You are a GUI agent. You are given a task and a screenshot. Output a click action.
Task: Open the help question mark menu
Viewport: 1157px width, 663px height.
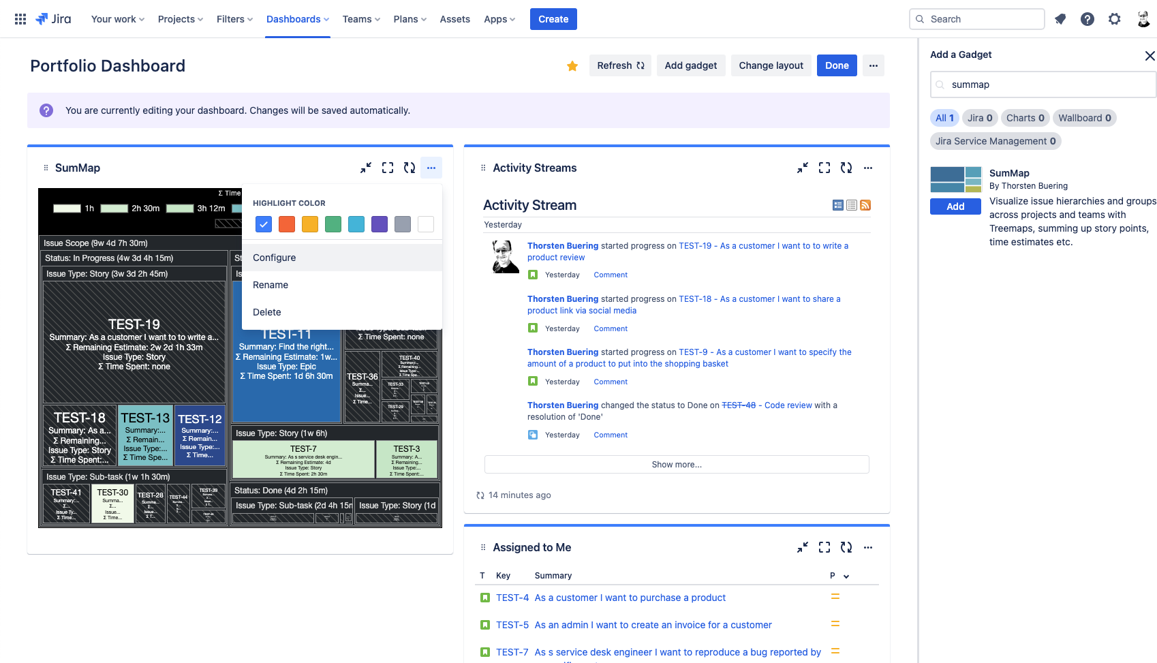tap(1087, 19)
